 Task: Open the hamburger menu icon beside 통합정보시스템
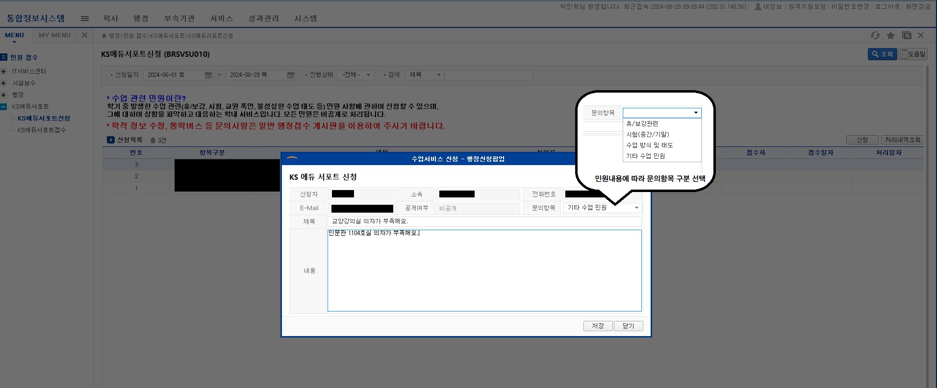click(x=85, y=19)
